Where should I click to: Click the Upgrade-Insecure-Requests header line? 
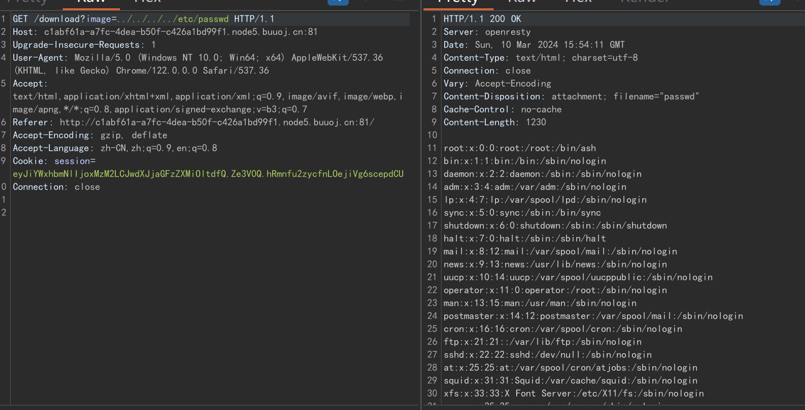(84, 45)
